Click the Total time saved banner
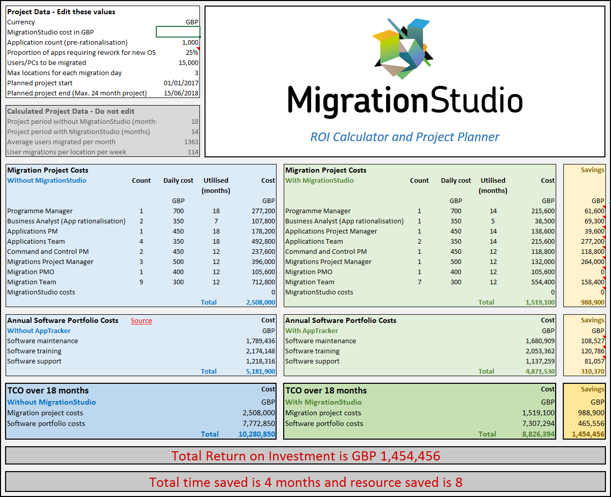 point(305,482)
